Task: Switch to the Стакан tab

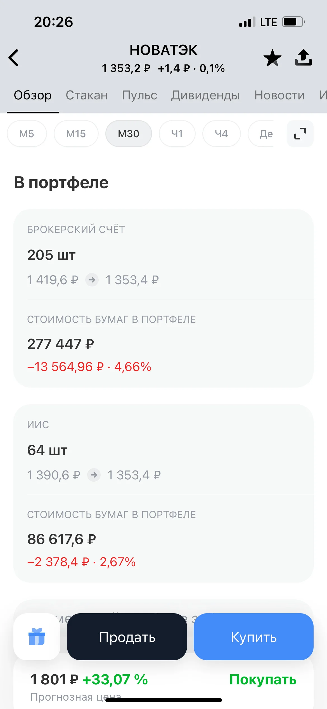Action: 87,95
